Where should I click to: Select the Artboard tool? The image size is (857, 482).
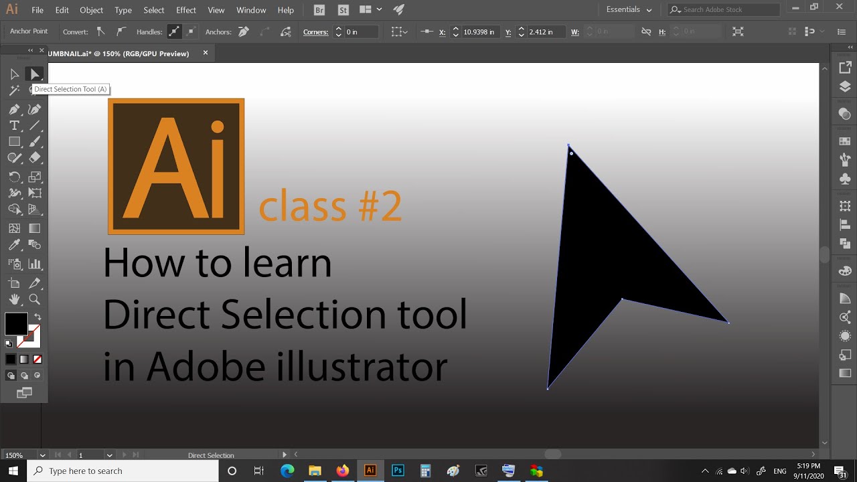14,283
